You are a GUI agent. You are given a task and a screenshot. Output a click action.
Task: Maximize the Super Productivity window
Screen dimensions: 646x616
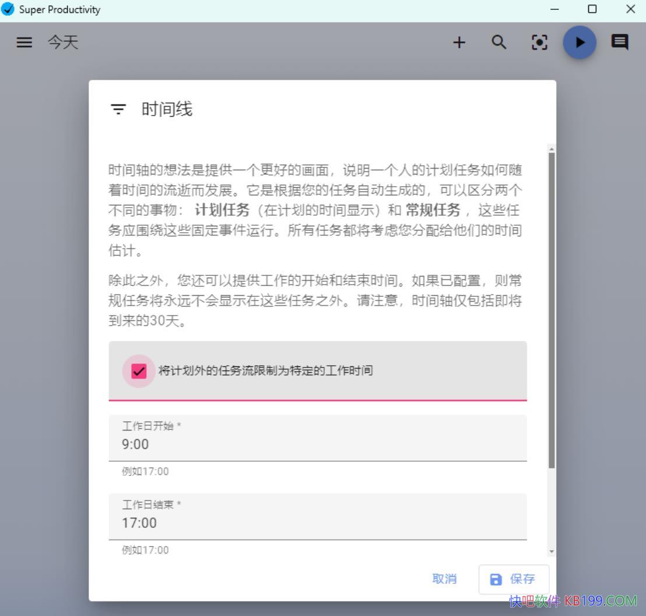[x=592, y=9]
